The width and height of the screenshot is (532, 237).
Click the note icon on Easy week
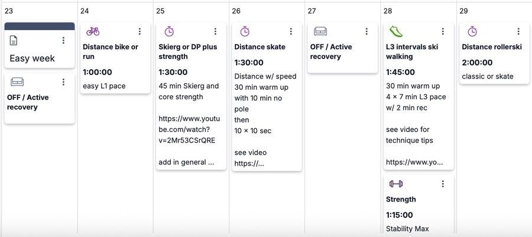pos(14,40)
